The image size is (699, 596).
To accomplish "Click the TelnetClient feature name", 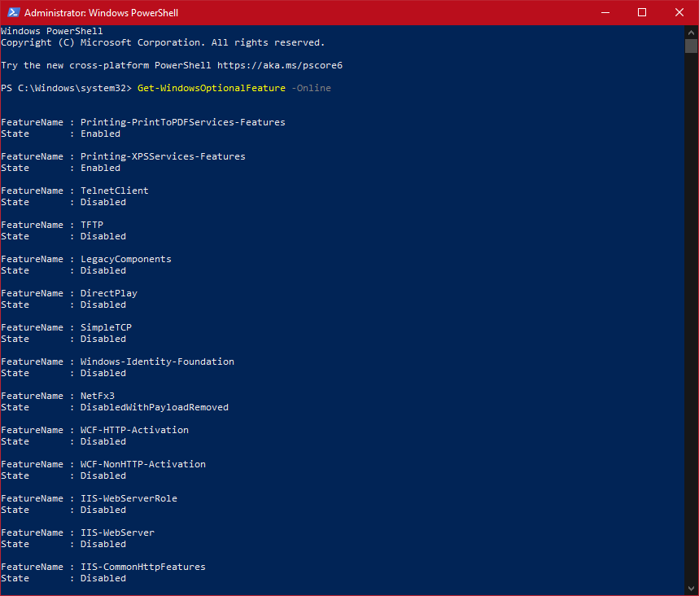I will [x=113, y=190].
